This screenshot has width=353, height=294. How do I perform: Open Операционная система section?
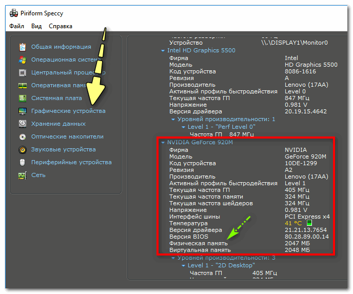click(66, 60)
